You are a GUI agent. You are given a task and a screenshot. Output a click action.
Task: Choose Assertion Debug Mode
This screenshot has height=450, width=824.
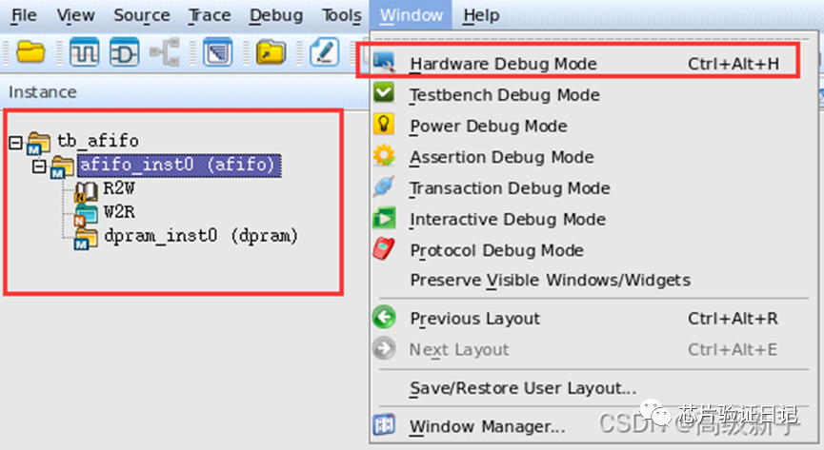(x=593, y=157)
